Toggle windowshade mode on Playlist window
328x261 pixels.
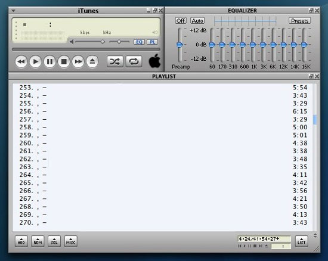[x=311, y=76]
